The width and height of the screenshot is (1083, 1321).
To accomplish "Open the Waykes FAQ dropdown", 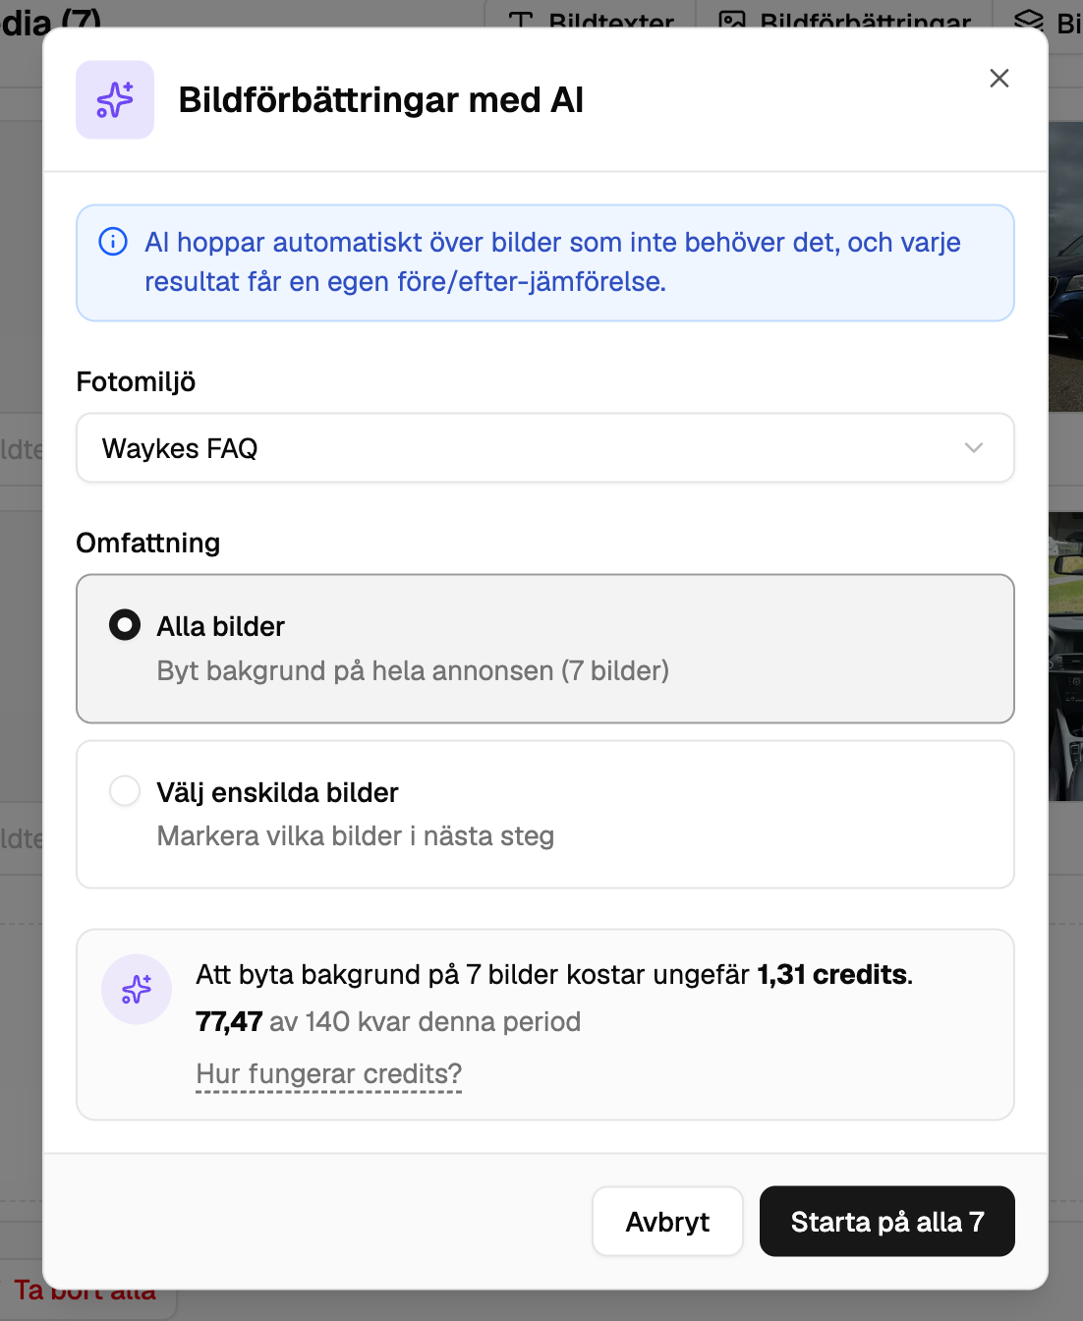I will (x=545, y=448).
